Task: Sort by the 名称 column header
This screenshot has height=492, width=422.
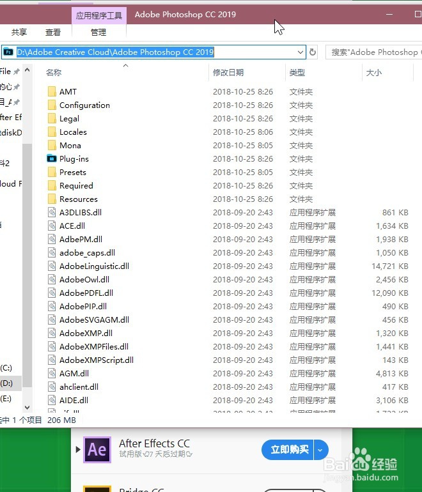Action: (54, 72)
